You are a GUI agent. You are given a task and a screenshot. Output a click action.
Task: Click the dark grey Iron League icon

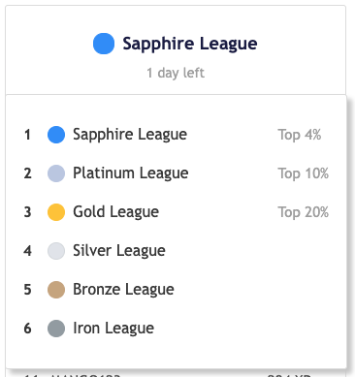pos(56,329)
